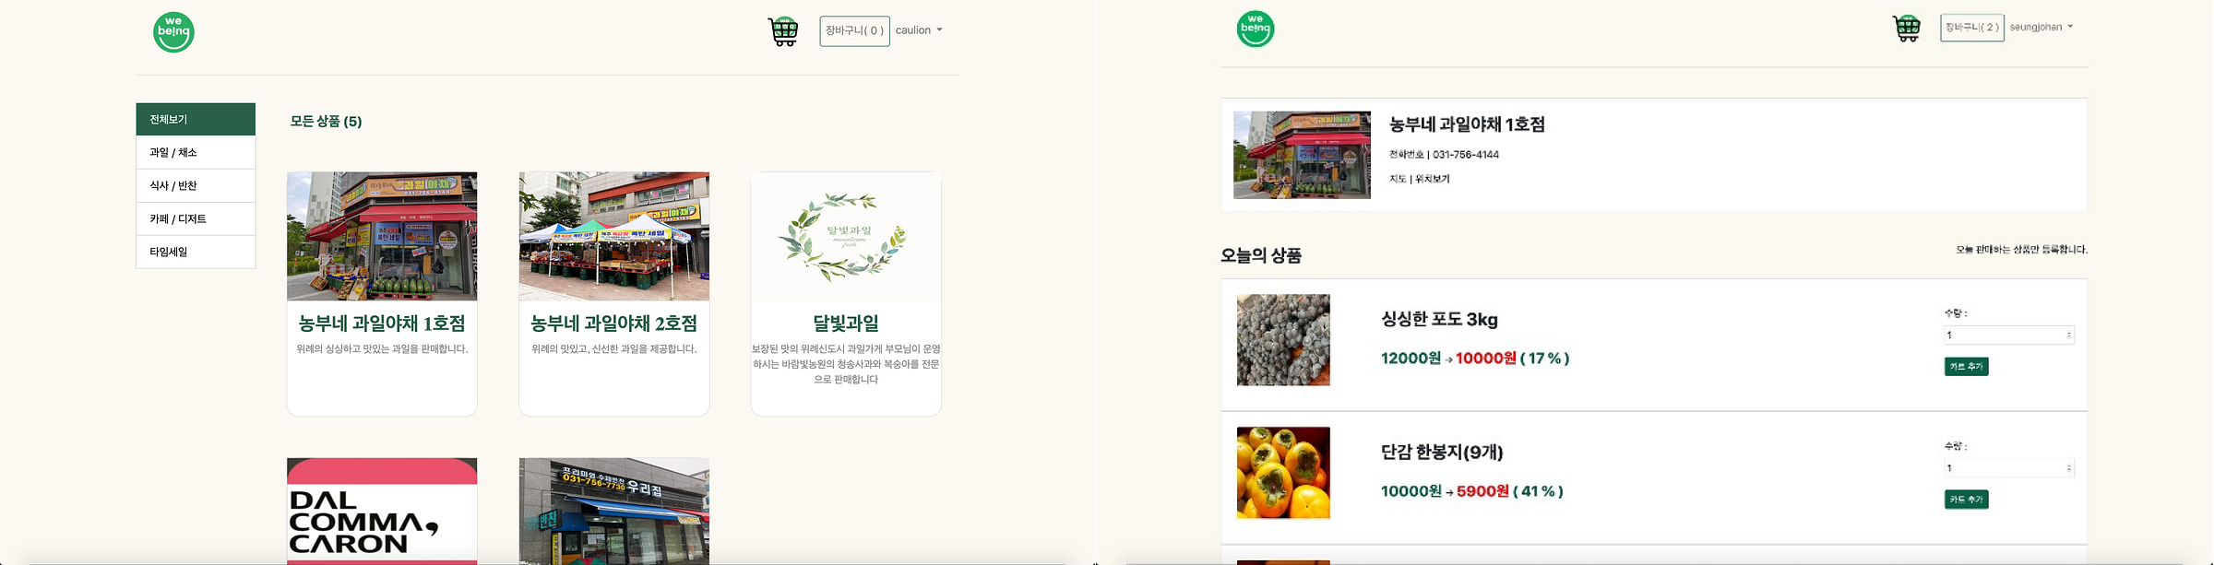Open the 농부네 과일야채 2호점 store card photo
This screenshot has width=2214, height=565.
(614, 236)
